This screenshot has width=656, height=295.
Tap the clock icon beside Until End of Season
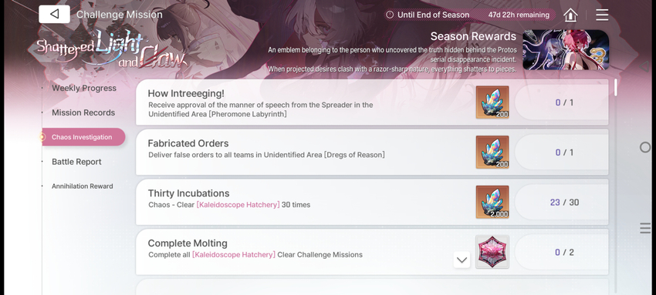[x=390, y=15]
